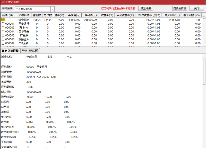Click the red hint text about double-clicking rows
The width and height of the screenshot is (206, 149).
[119, 8]
